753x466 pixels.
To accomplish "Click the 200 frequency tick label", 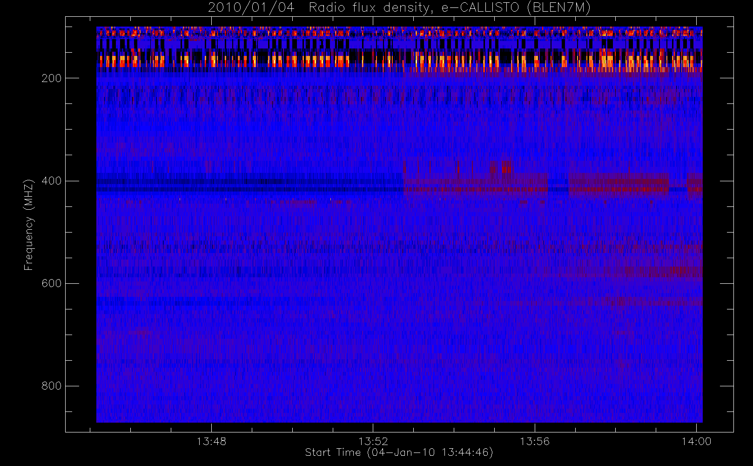I will point(51,78).
